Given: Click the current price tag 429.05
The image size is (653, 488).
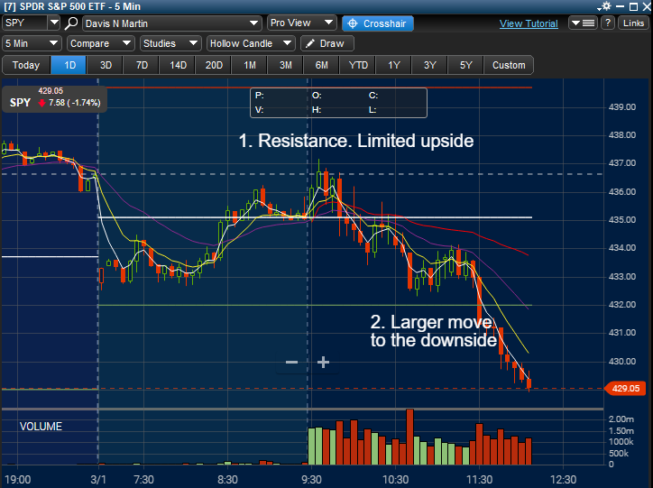Looking at the screenshot, I should click(x=625, y=389).
